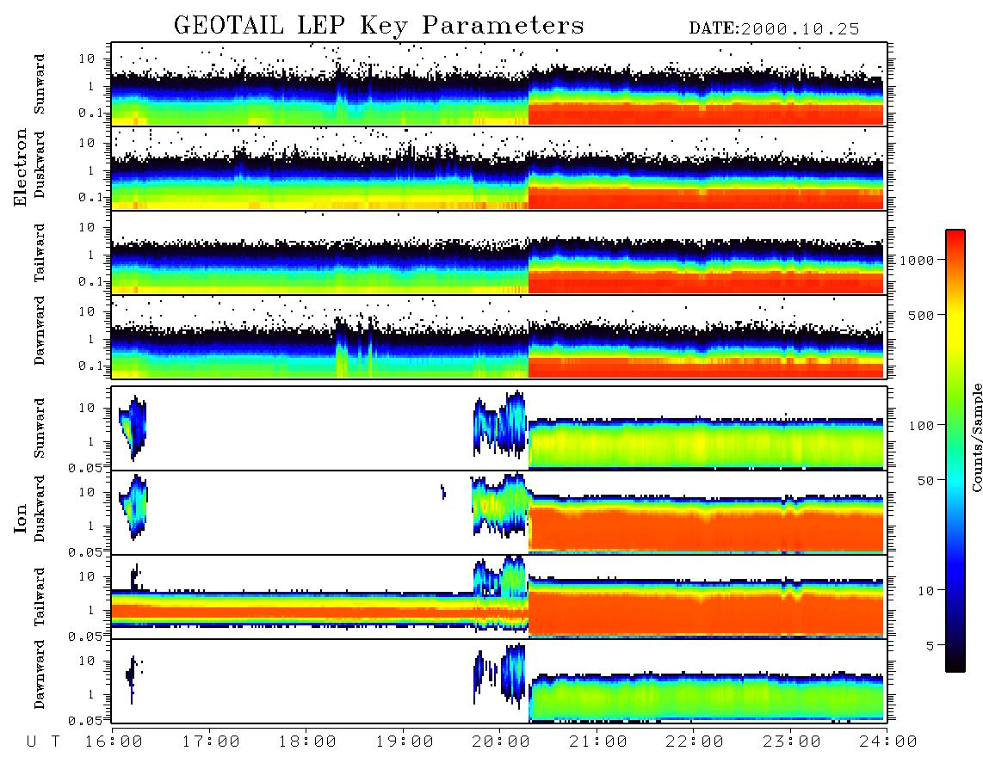Click the Electron Tailward spectrogram panel
This screenshot has height=757, width=983.
coord(499,253)
